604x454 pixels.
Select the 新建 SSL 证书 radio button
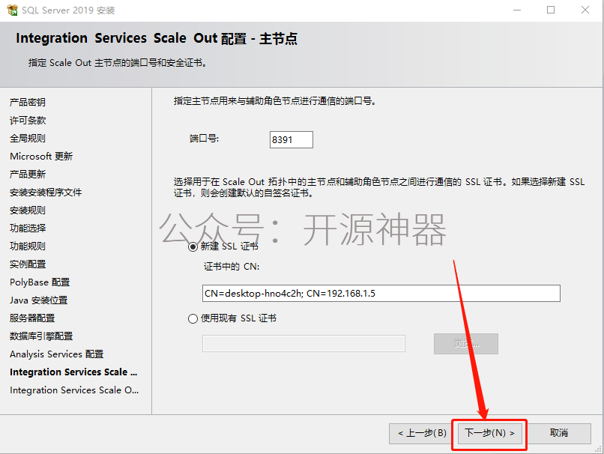click(x=193, y=246)
